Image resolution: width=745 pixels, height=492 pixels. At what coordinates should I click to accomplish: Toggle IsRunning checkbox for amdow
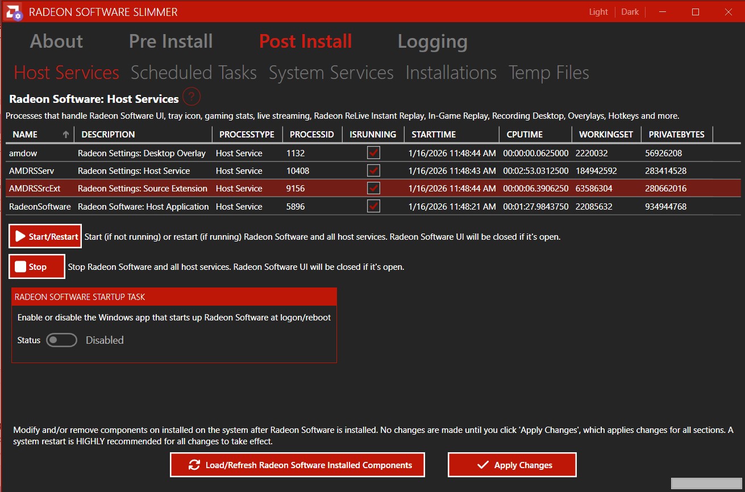(373, 153)
